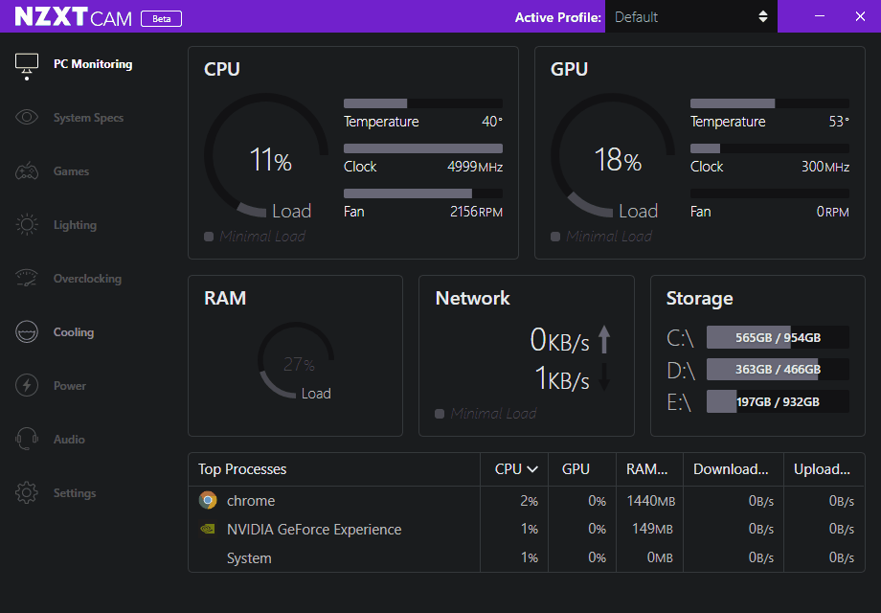Click the C:\ storage usage bar
This screenshot has height=613, width=881.
pos(777,337)
